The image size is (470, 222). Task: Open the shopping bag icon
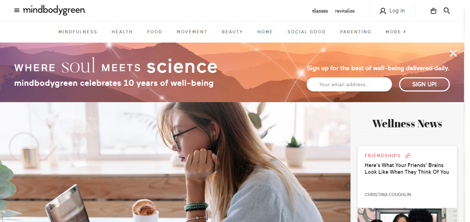point(433,11)
